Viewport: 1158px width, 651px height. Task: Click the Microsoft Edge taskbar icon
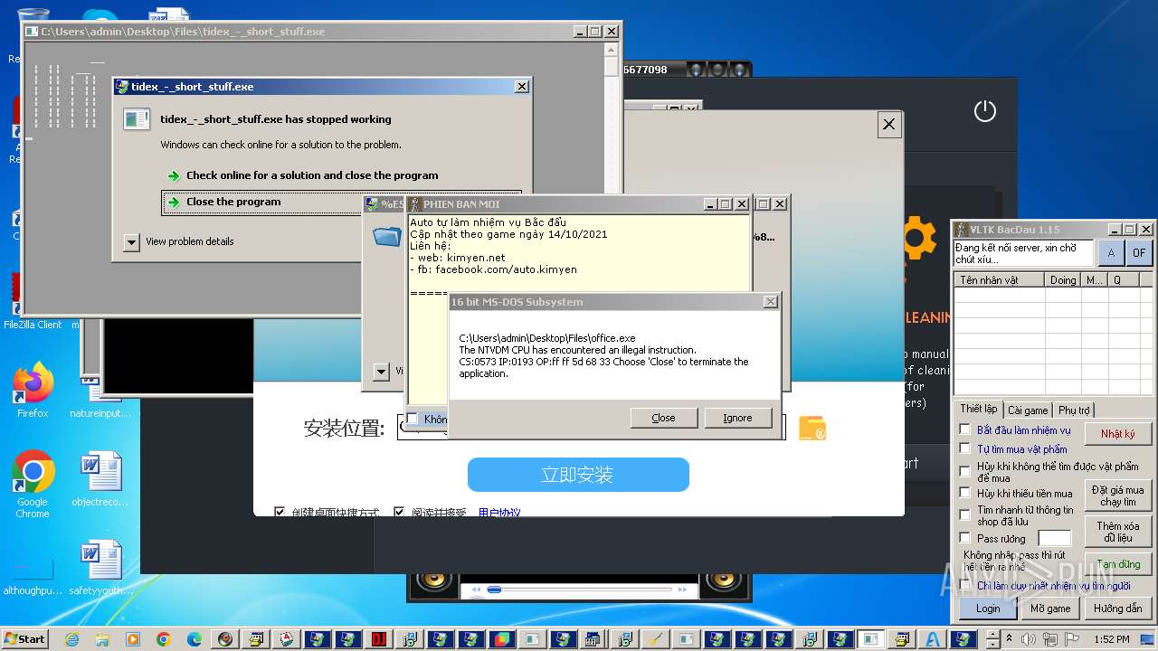(x=195, y=639)
